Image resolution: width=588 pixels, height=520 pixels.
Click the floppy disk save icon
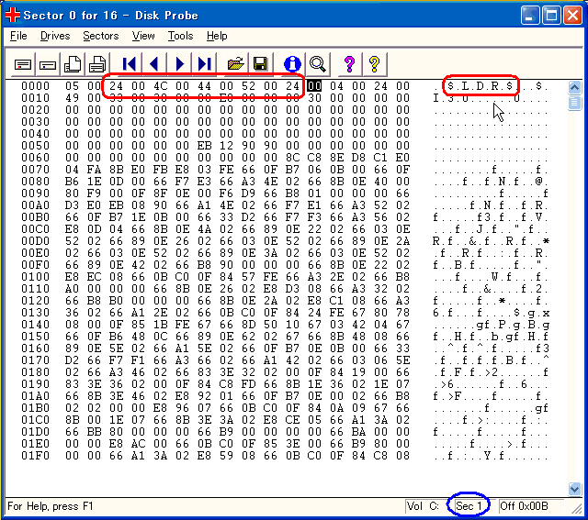(261, 63)
